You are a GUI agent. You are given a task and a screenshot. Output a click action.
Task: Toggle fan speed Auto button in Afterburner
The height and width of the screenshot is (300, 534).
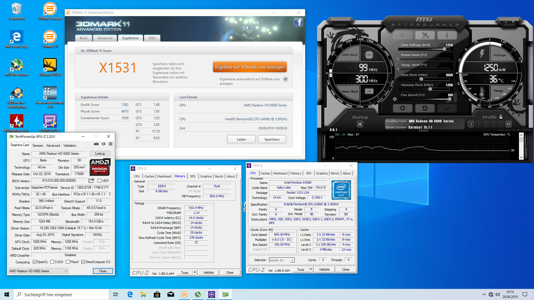click(452, 102)
